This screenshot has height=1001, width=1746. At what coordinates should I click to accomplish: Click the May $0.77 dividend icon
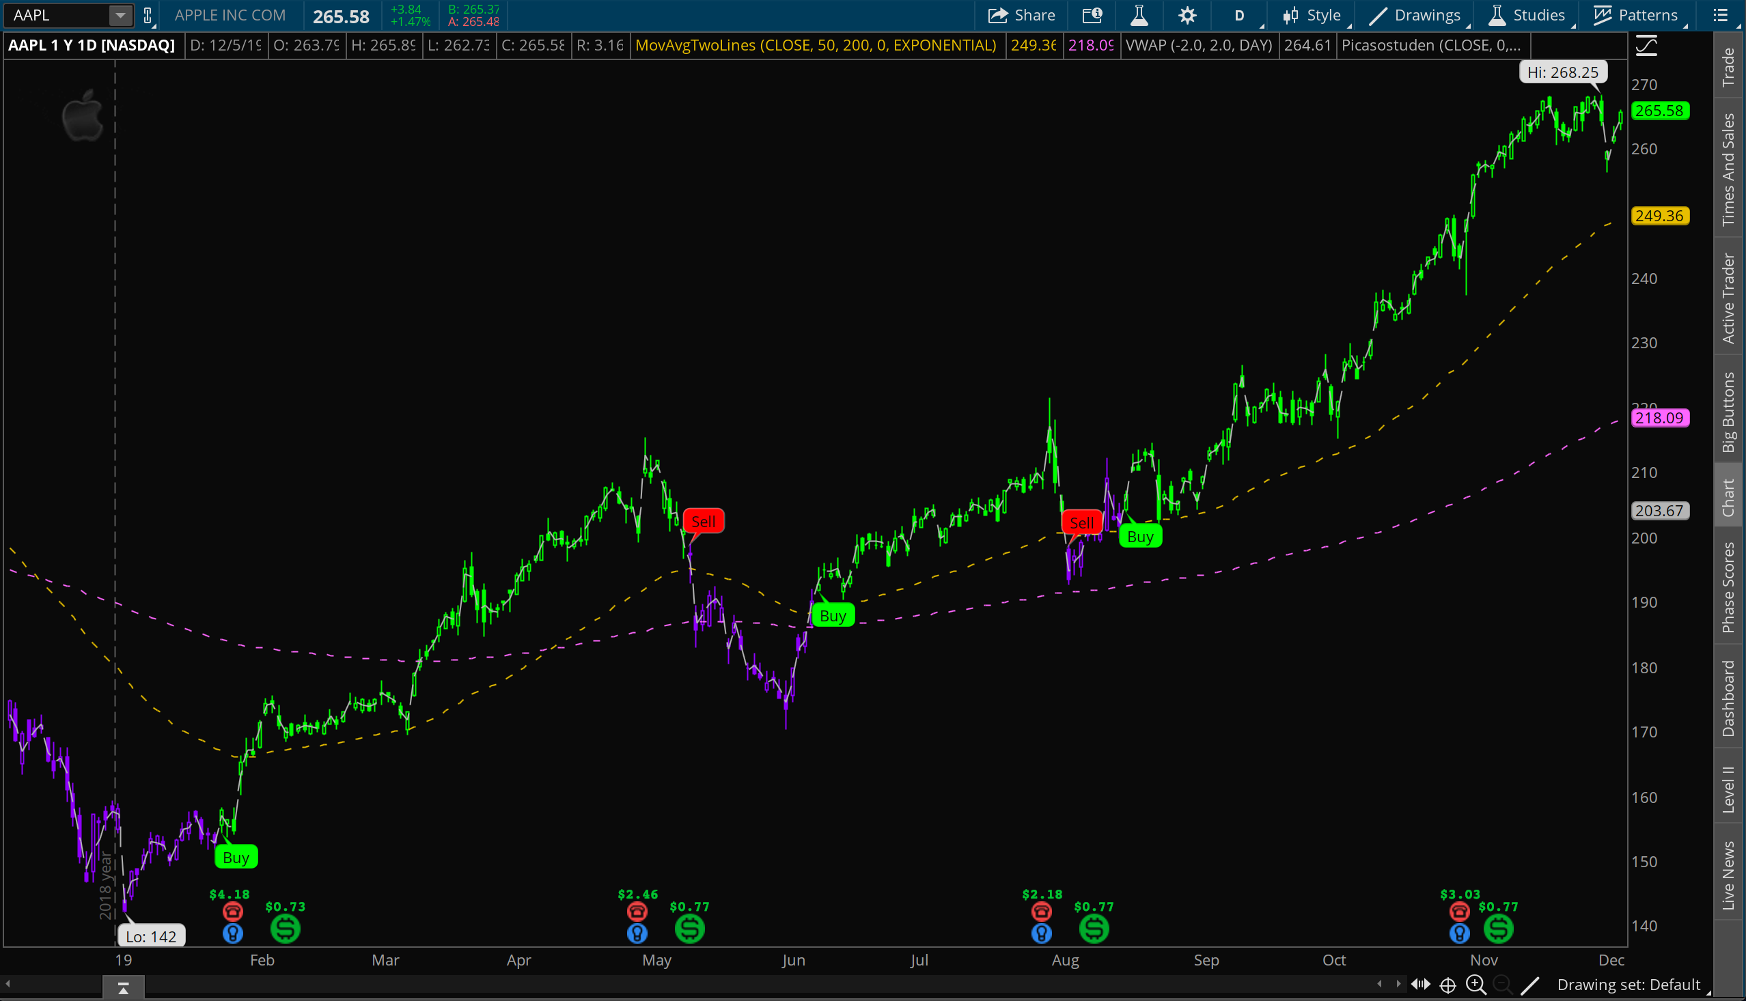[x=690, y=929]
